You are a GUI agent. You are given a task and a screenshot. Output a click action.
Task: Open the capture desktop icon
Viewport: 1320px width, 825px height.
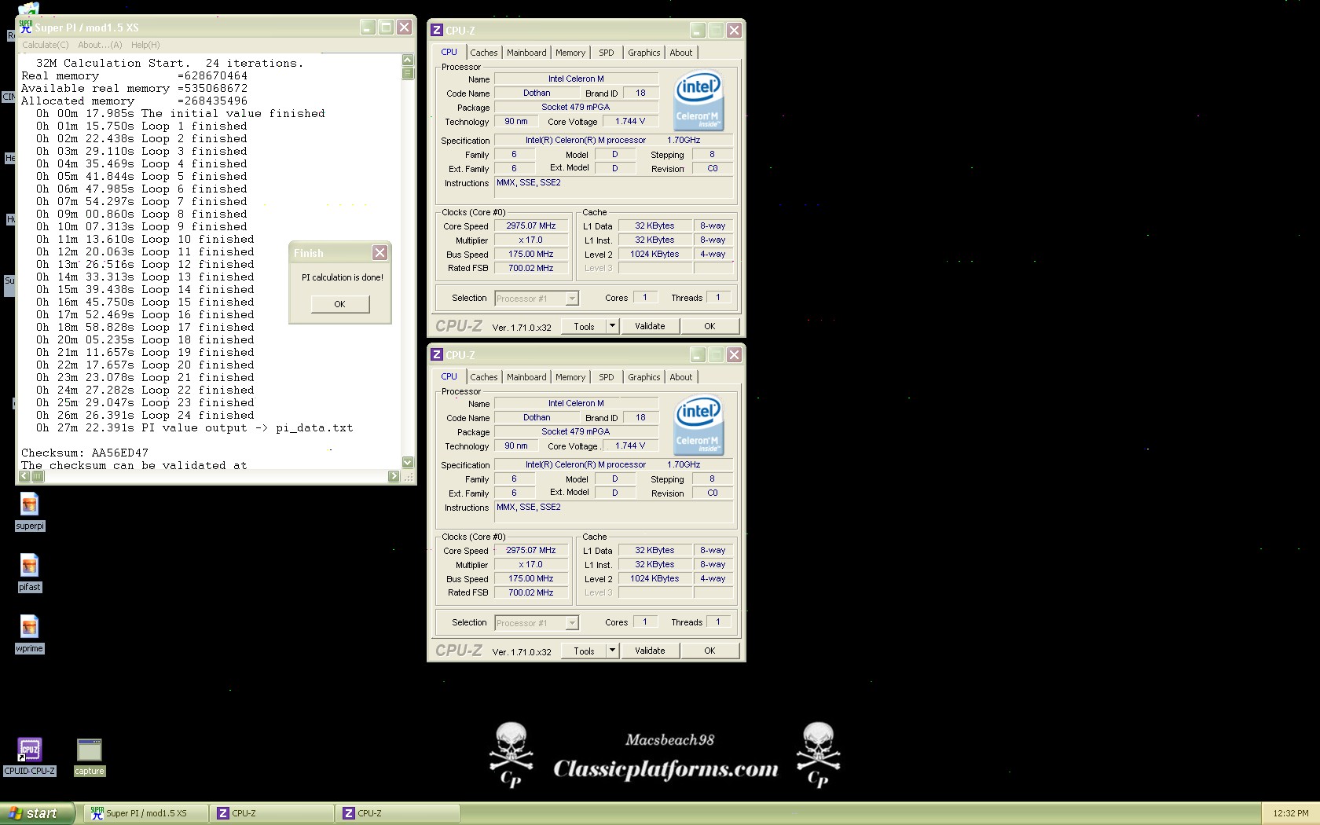(89, 757)
